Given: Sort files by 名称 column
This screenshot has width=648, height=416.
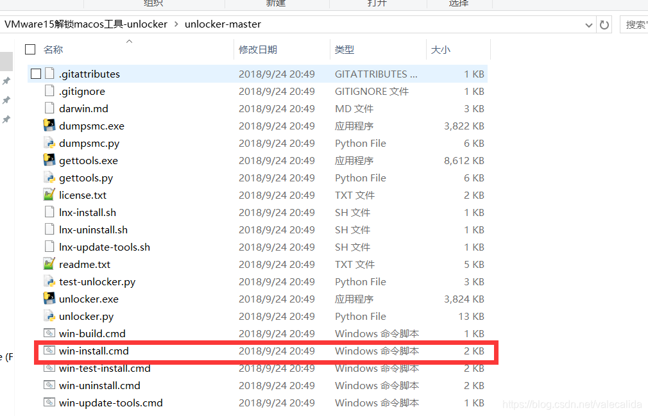Looking at the screenshot, I should pos(53,49).
